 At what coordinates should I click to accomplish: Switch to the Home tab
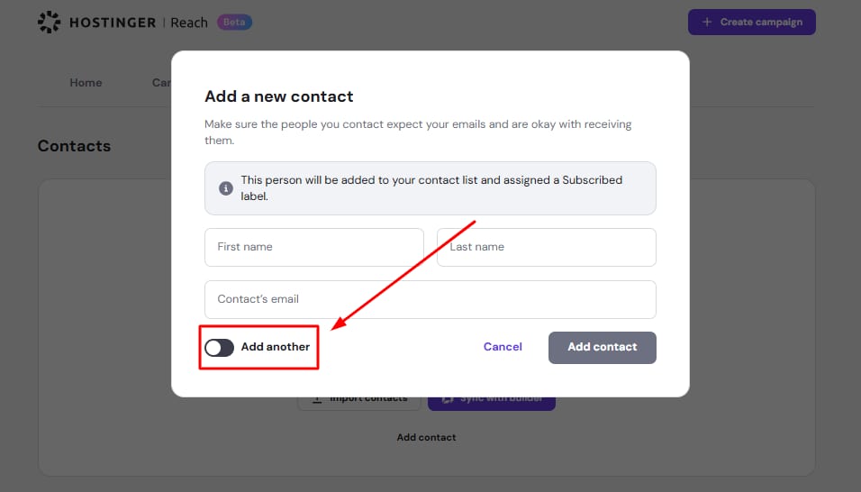click(x=86, y=83)
